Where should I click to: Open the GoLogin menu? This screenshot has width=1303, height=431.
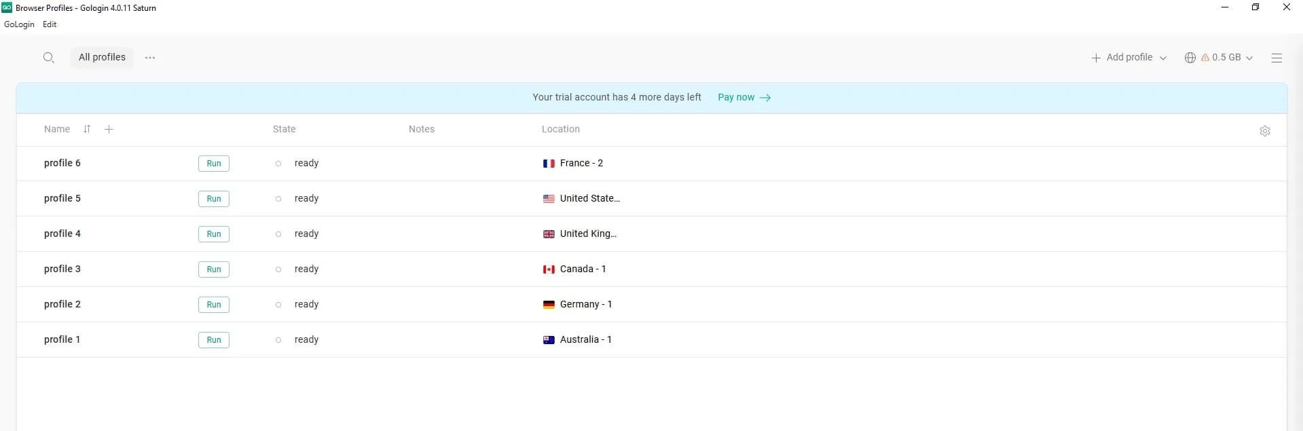[x=19, y=24]
